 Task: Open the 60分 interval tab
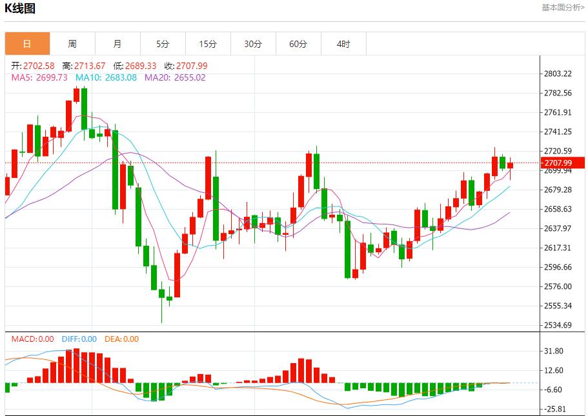click(x=298, y=44)
